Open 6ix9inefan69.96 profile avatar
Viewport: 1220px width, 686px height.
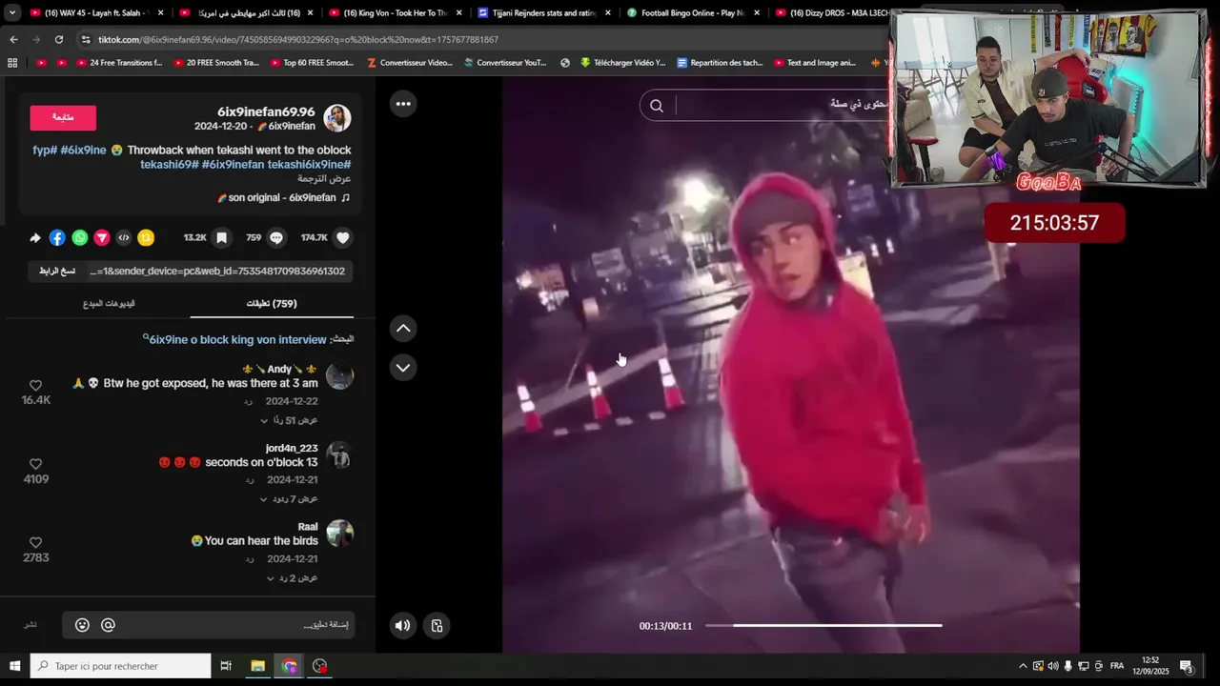point(337,118)
